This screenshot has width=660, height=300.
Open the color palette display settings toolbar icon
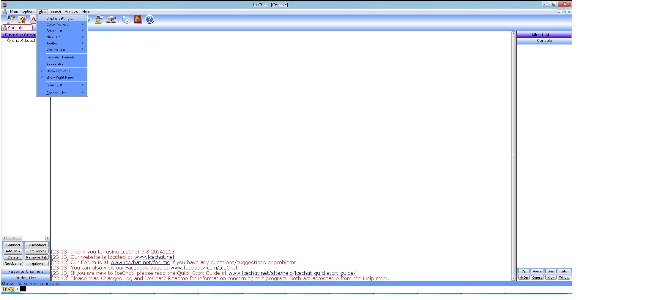point(11,19)
